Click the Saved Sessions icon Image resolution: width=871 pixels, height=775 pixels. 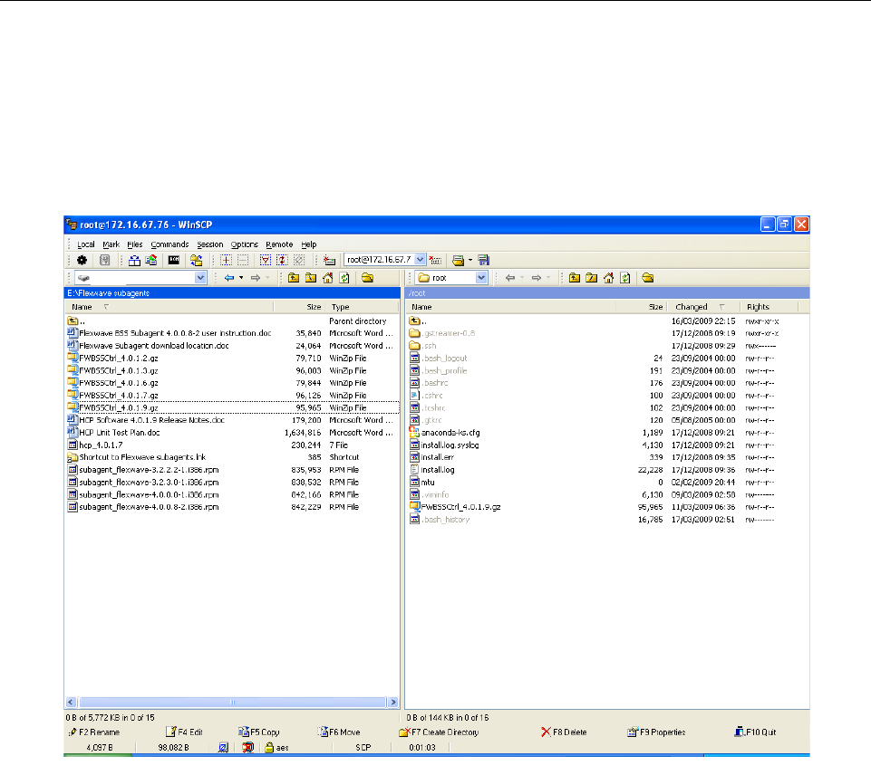(459, 260)
